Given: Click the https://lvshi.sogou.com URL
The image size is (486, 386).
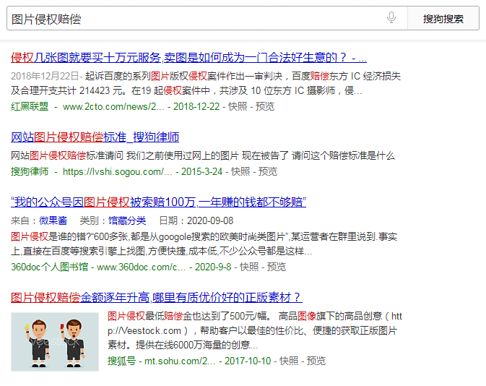Looking at the screenshot, I should [117, 171].
